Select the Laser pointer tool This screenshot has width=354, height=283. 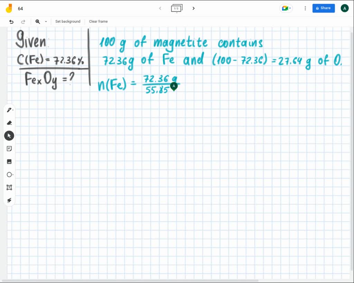pyautogui.click(x=9, y=200)
